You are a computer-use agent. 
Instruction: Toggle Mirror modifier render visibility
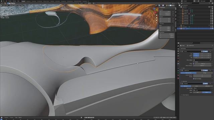pos(207,51)
